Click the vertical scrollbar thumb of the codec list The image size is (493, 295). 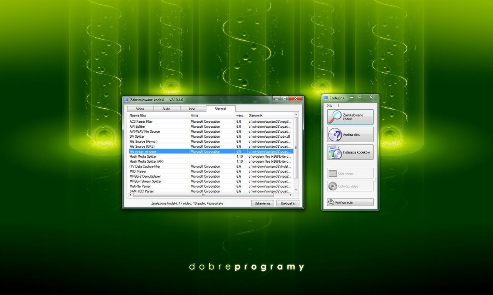click(296, 148)
